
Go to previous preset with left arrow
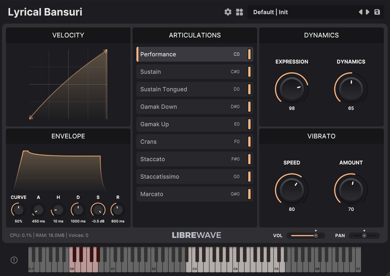point(360,12)
